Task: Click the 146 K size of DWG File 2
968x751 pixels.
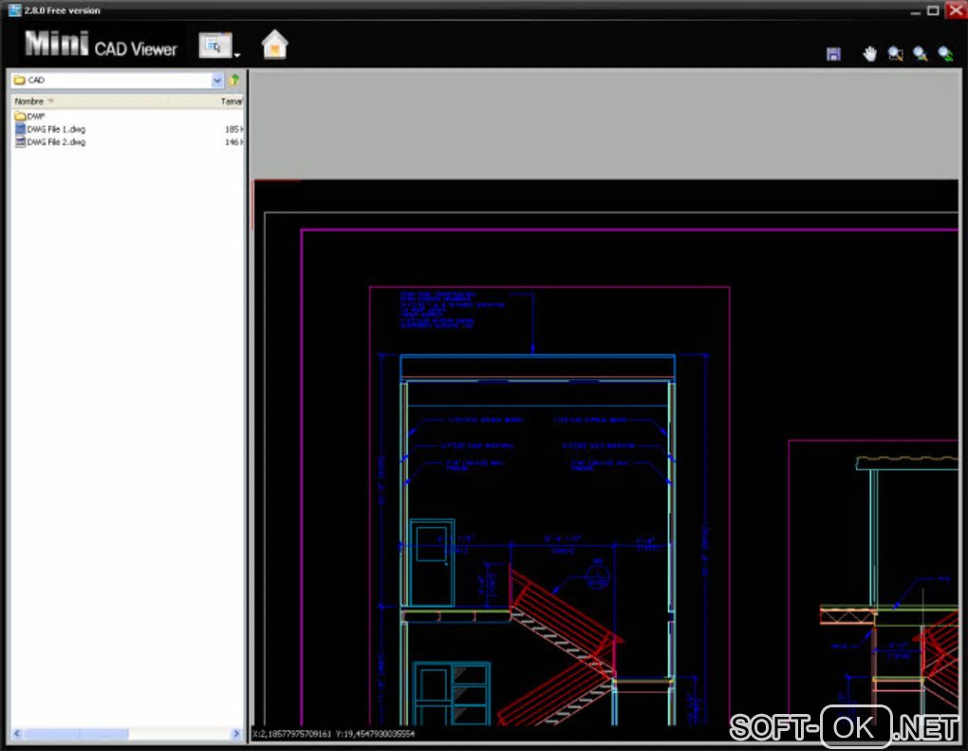Action: point(234,142)
